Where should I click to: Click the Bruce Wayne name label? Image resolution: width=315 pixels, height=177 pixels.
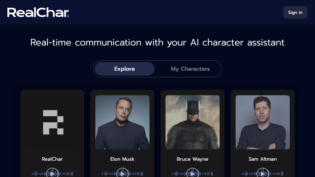(x=193, y=159)
